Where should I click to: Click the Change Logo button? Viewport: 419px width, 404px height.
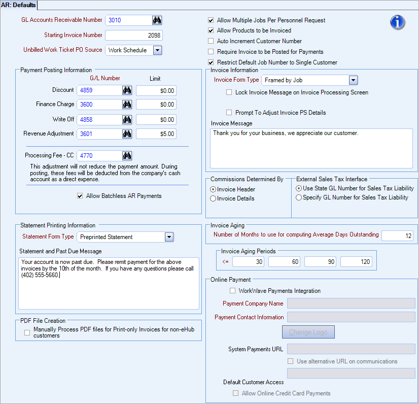tap(308, 331)
